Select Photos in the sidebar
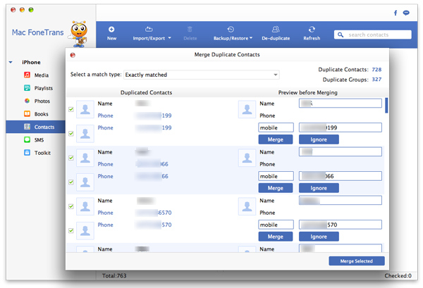Viewport: 423px width, 288px height. 37,101
